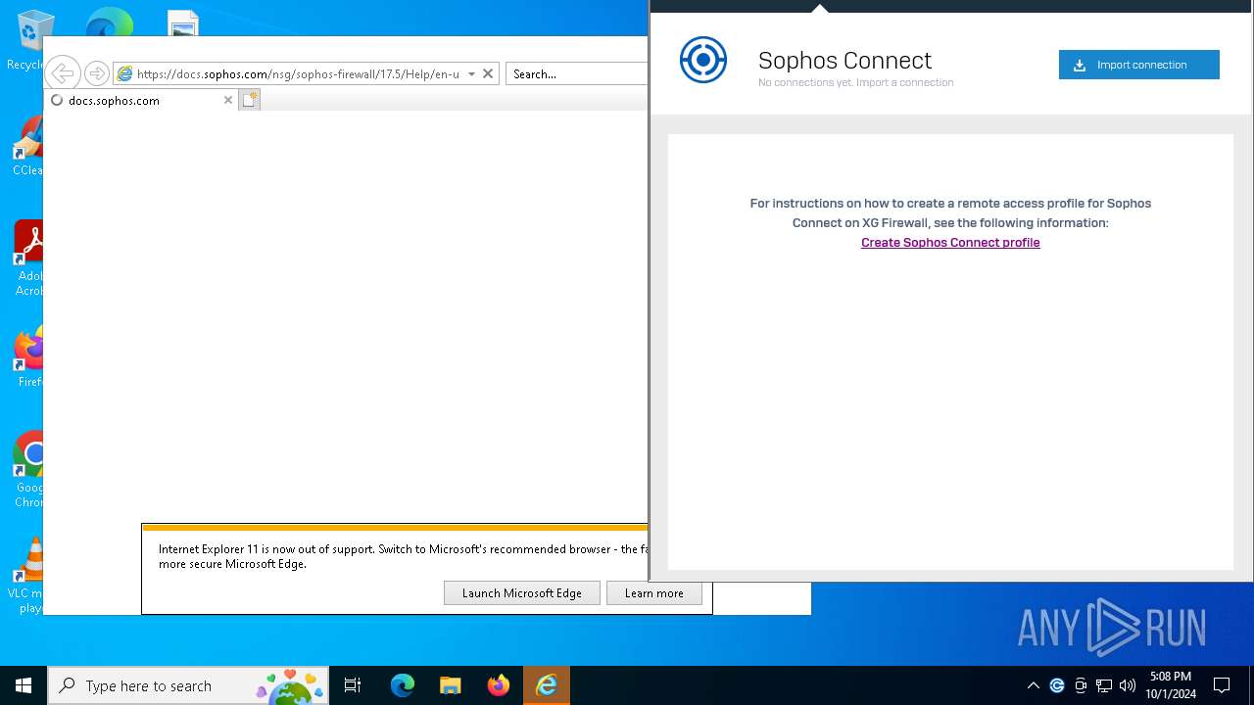This screenshot has width=1254, height=705.
Task: Click the Internet Explorer back arrow
Action: [63, 73]
